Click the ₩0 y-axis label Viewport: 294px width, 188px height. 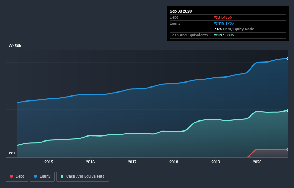(x=11, y=153)
